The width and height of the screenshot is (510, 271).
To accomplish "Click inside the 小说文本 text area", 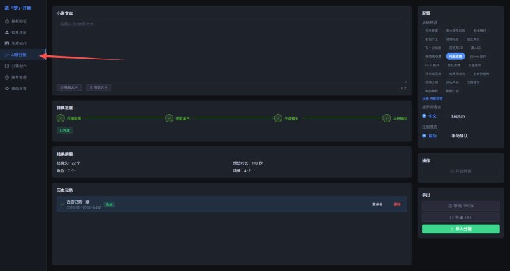I will coord(229,51).
